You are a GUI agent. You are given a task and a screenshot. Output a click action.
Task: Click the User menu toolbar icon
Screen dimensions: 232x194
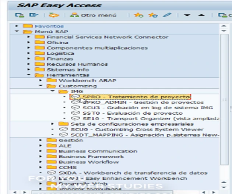point(20,15)
